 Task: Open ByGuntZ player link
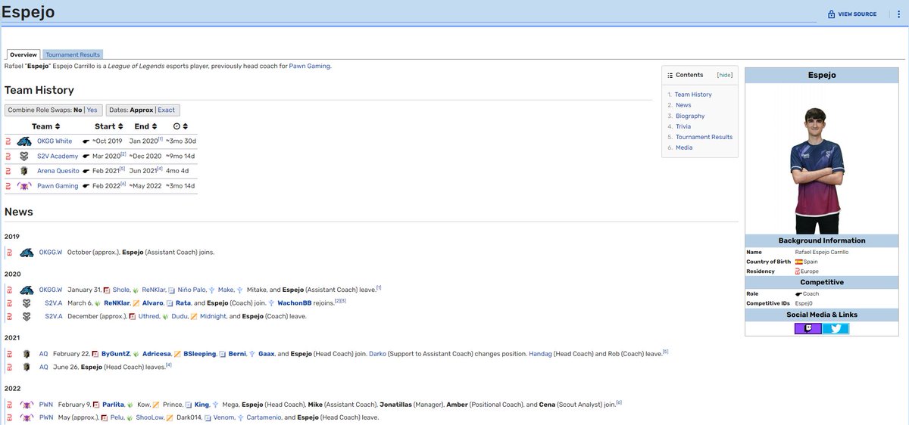[x=116, y=353]
